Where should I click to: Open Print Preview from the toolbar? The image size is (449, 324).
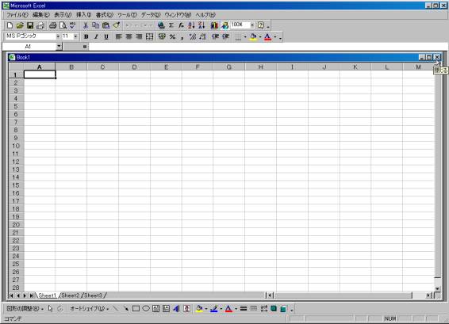(x=63, y=25)
